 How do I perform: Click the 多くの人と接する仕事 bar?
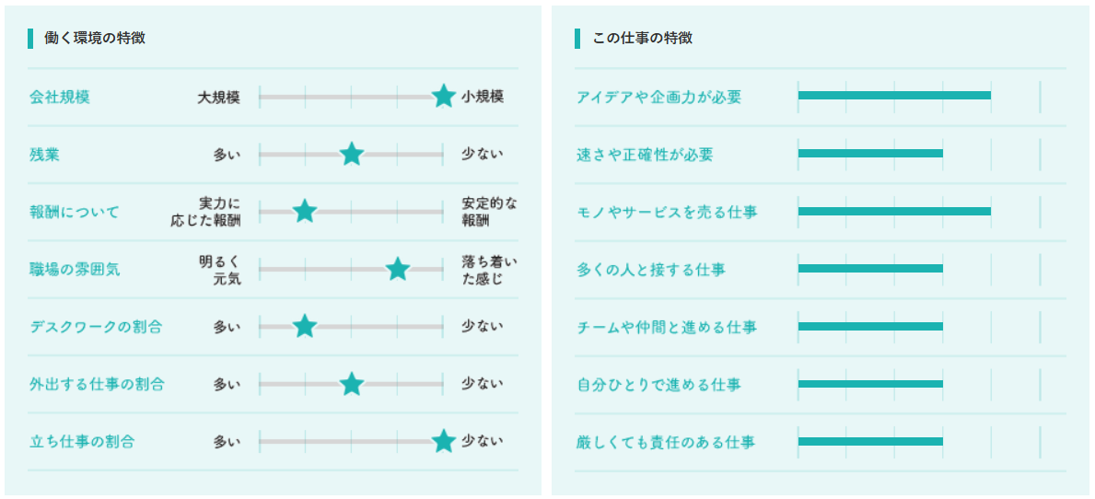[869, 269]
